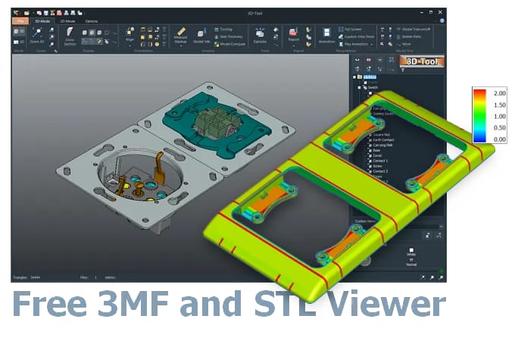
Task: Click Delete Parts in Model Tree group
Action: [x=409, y=37]
